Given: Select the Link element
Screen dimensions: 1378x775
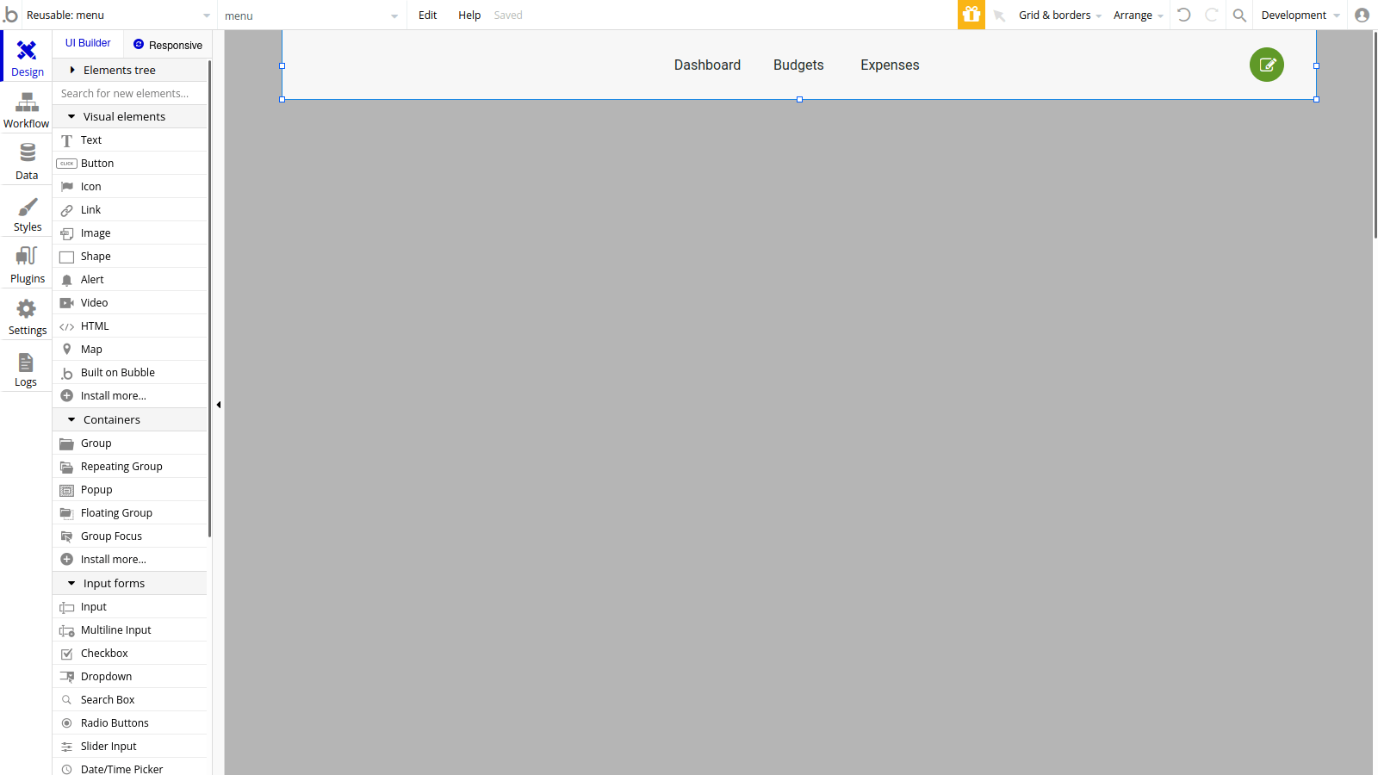Looking at the screenshot, I should click(x=130, y=209).
